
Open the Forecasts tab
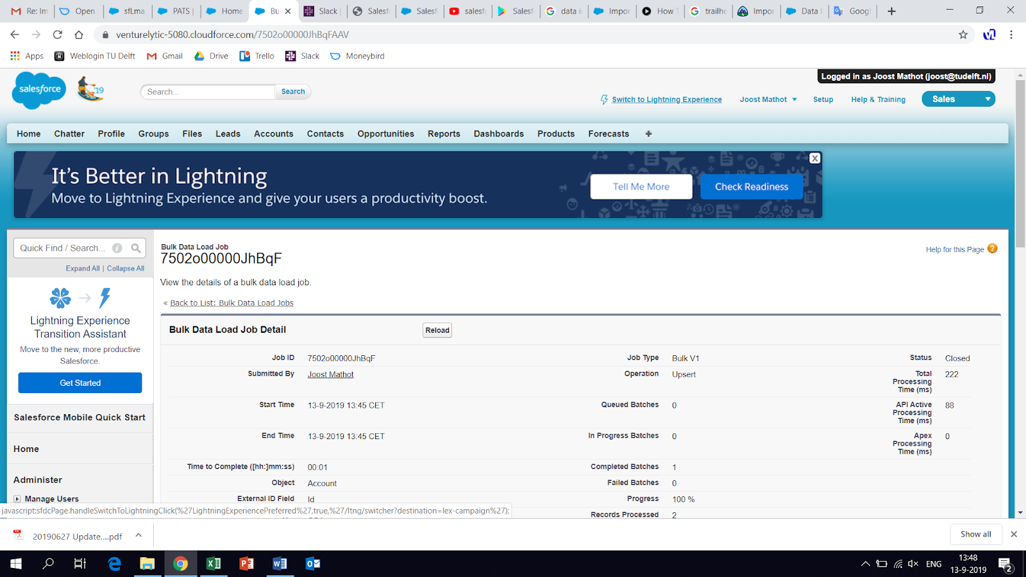point(609,134)
